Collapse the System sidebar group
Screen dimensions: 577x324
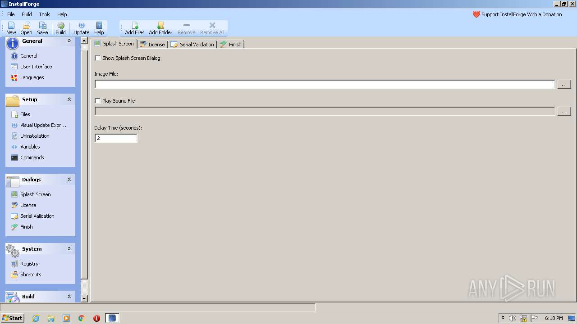(x=69, y=249)
